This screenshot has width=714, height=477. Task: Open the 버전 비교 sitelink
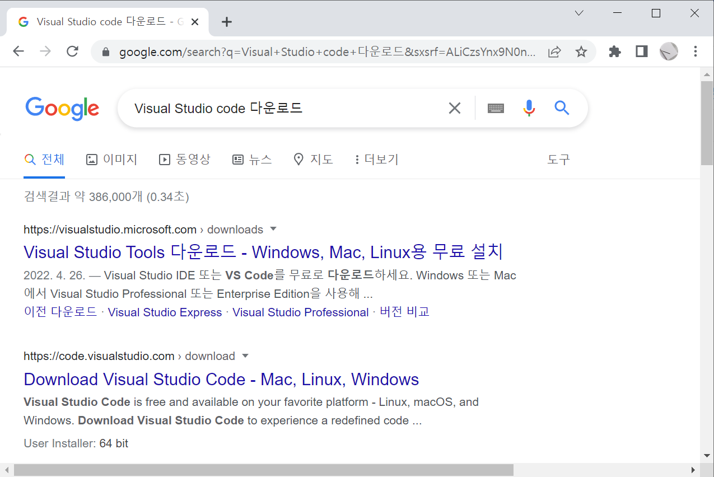[x=404, y=312]
